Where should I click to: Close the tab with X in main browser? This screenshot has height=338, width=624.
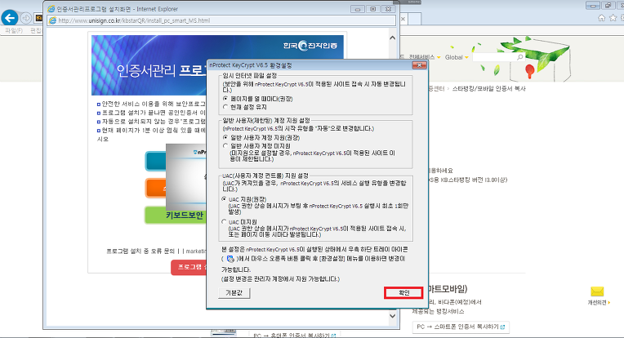[x=403, y=19]
